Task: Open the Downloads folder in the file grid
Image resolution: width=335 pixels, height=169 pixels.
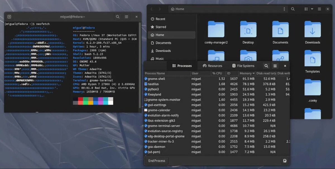Action: coord(312,33)
